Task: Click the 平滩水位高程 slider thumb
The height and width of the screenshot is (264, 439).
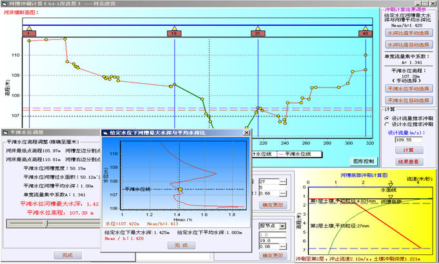Action: pos(44,223)
